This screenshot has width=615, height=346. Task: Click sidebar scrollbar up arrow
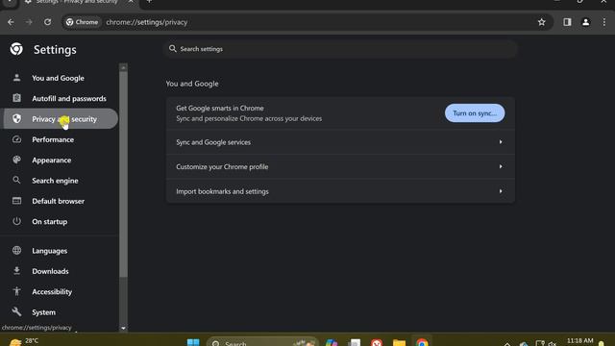pos(123,67)
